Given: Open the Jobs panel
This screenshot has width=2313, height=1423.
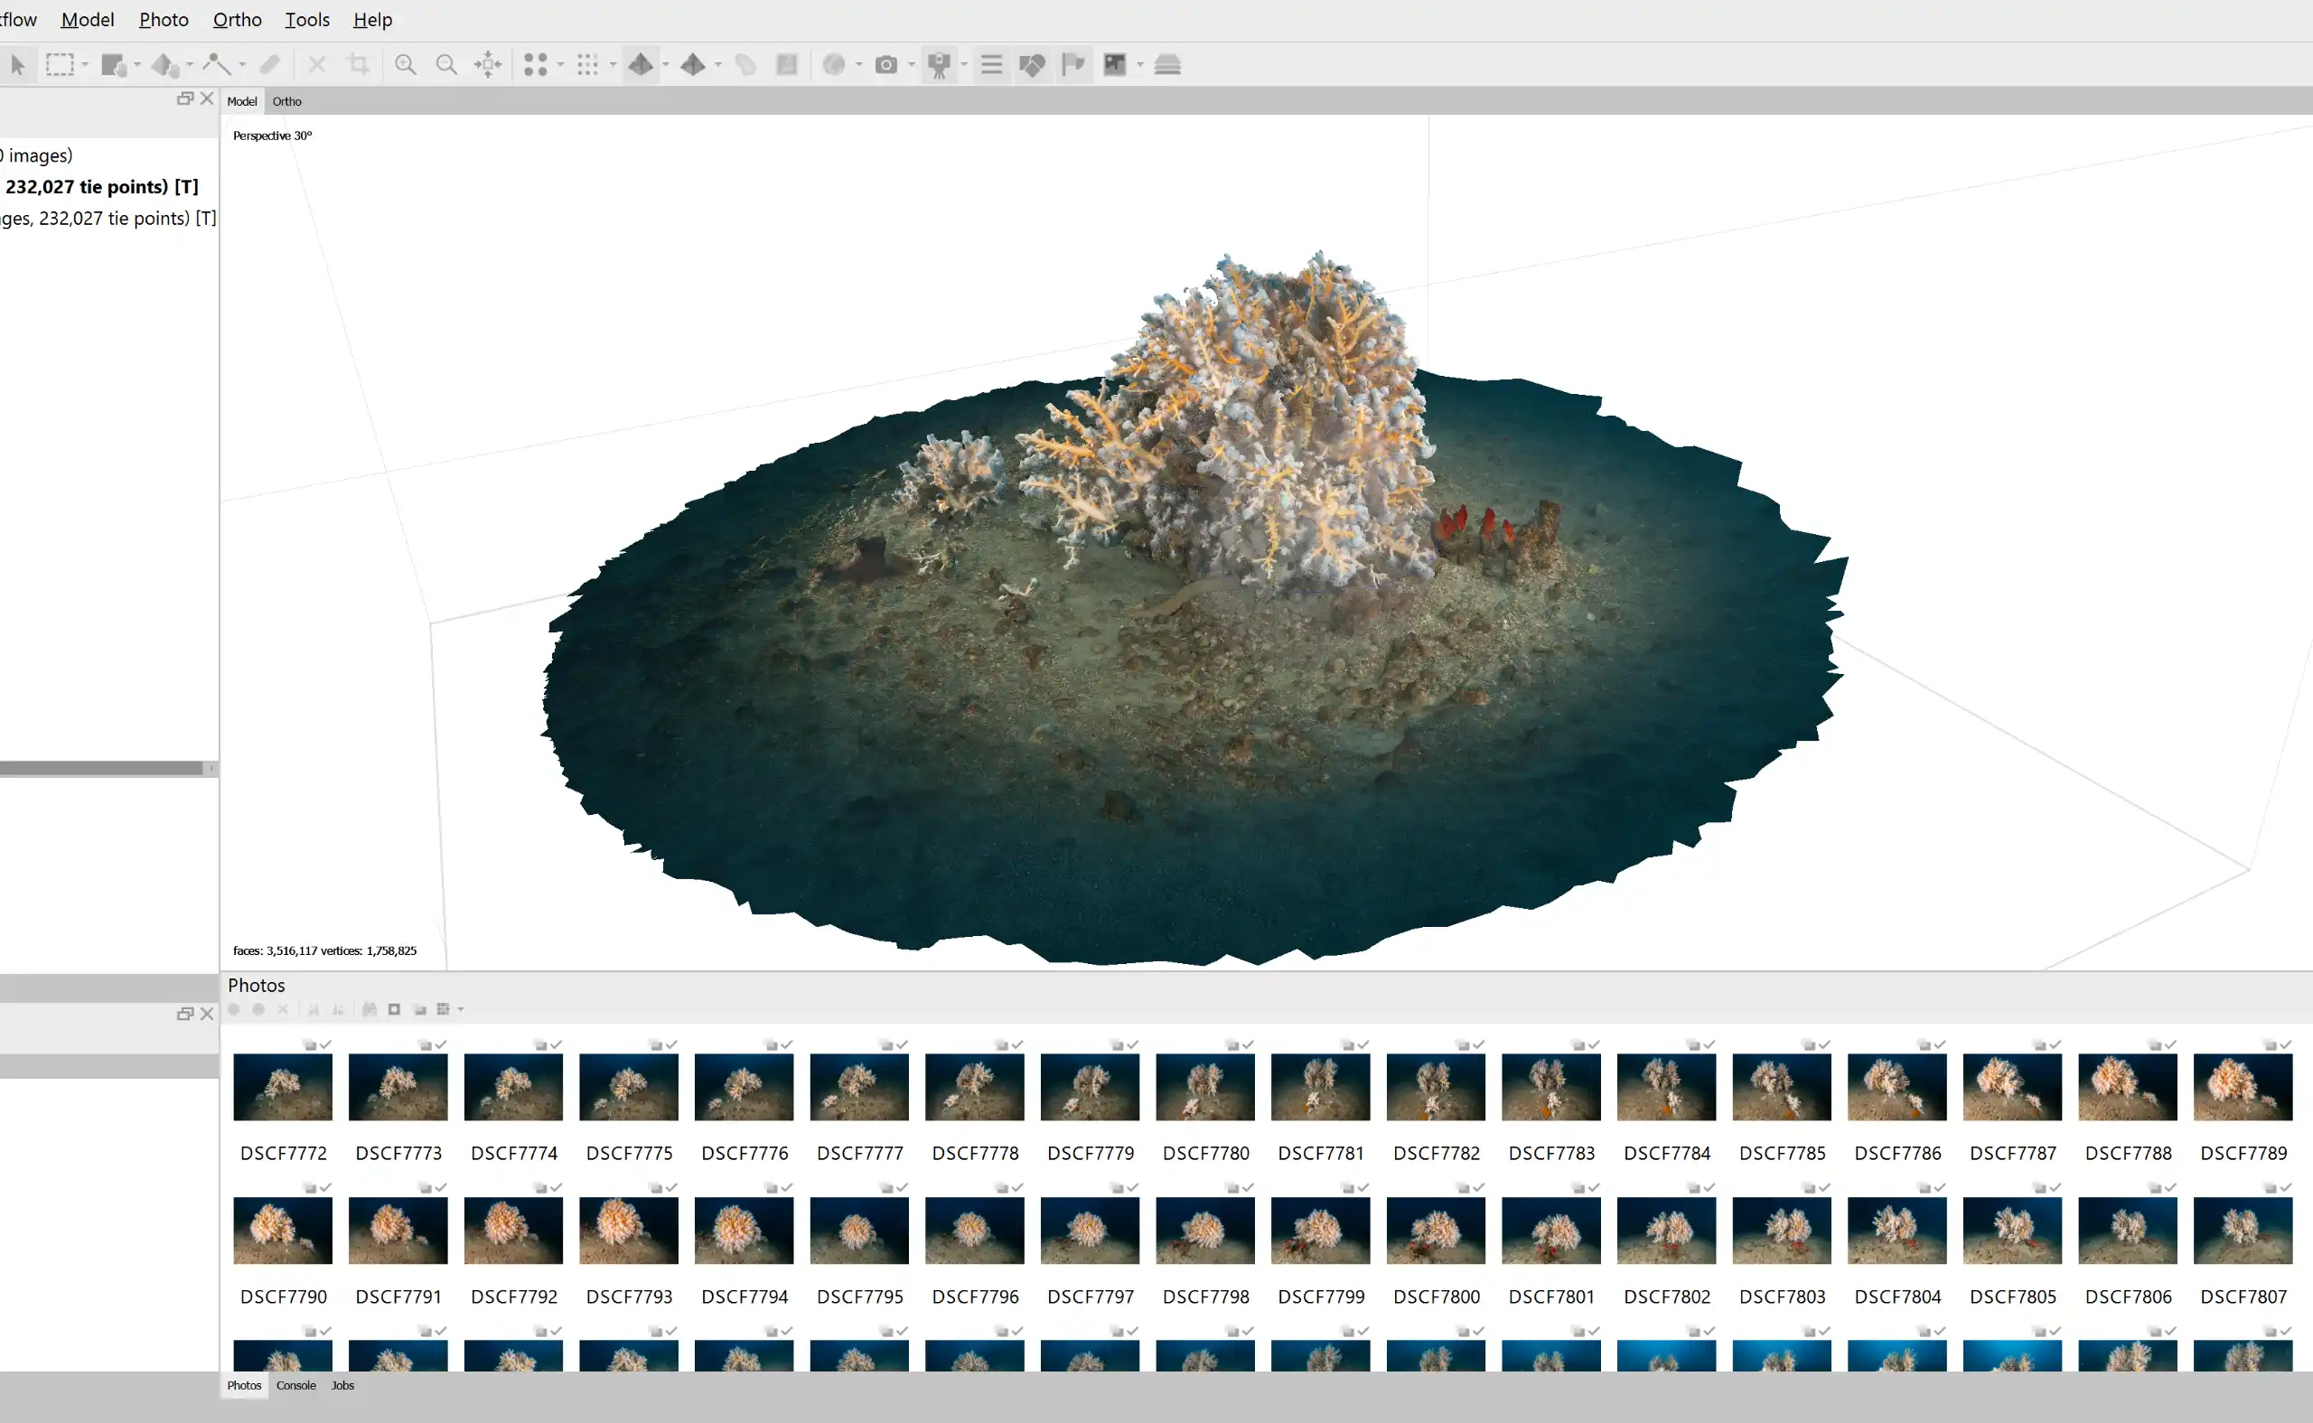Looking at the screenshot, I should [342, 1384].
